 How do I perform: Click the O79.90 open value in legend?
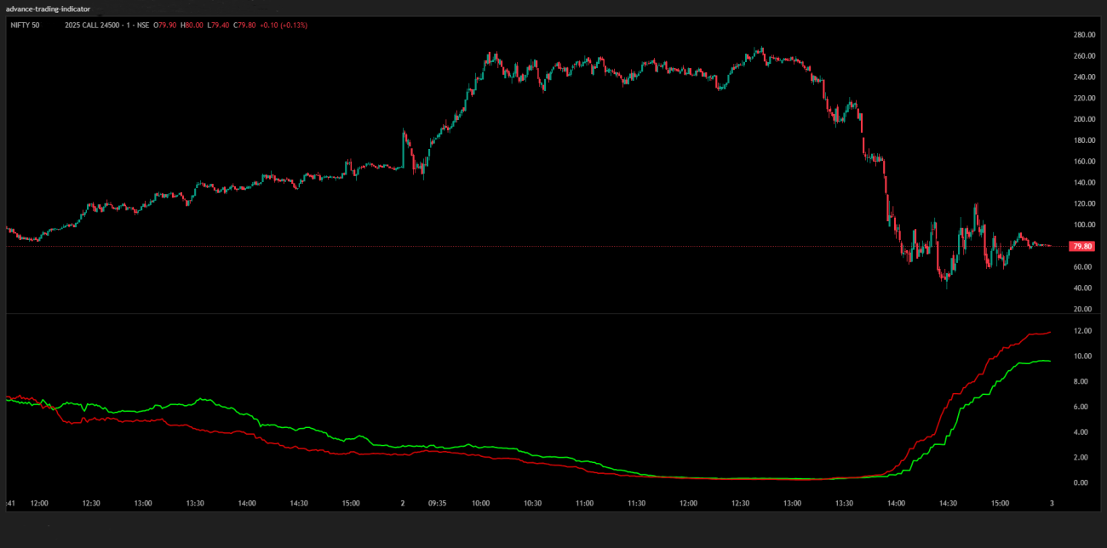(x=166, y=26)
